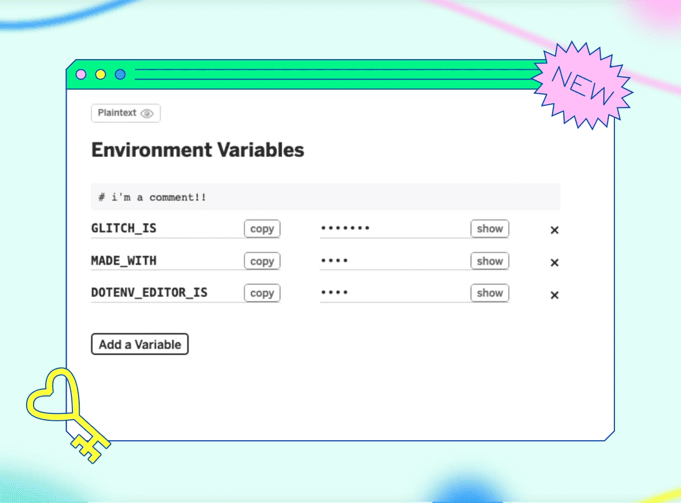
Task: Click the Environment Variables heading
Action: pos(198,150)
